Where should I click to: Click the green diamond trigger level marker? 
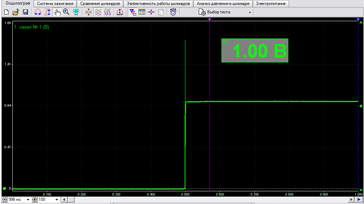pyautogui.click(x=361, y=106)
